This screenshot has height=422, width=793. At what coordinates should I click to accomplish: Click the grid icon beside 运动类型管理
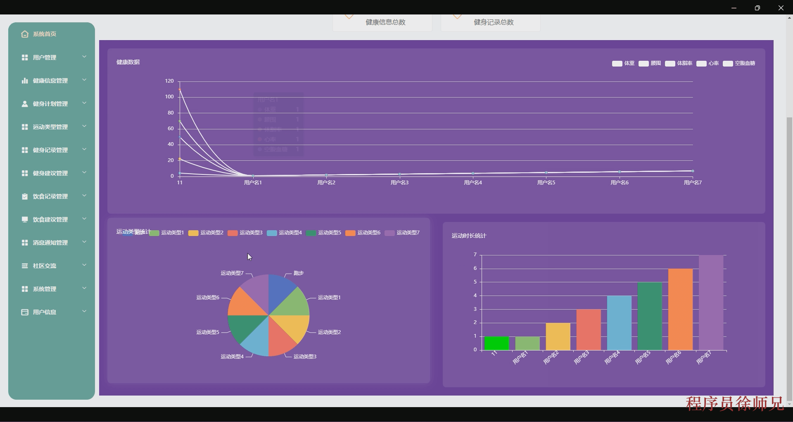click(25, 127)
